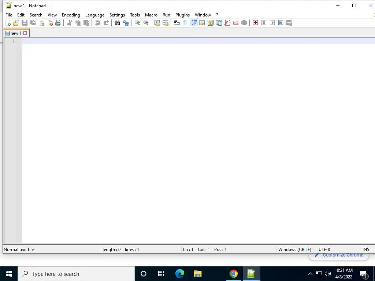The height and width of the screenshot is (281, 375).
Task: Show the Document Map panel
Action: click(211, 23)
